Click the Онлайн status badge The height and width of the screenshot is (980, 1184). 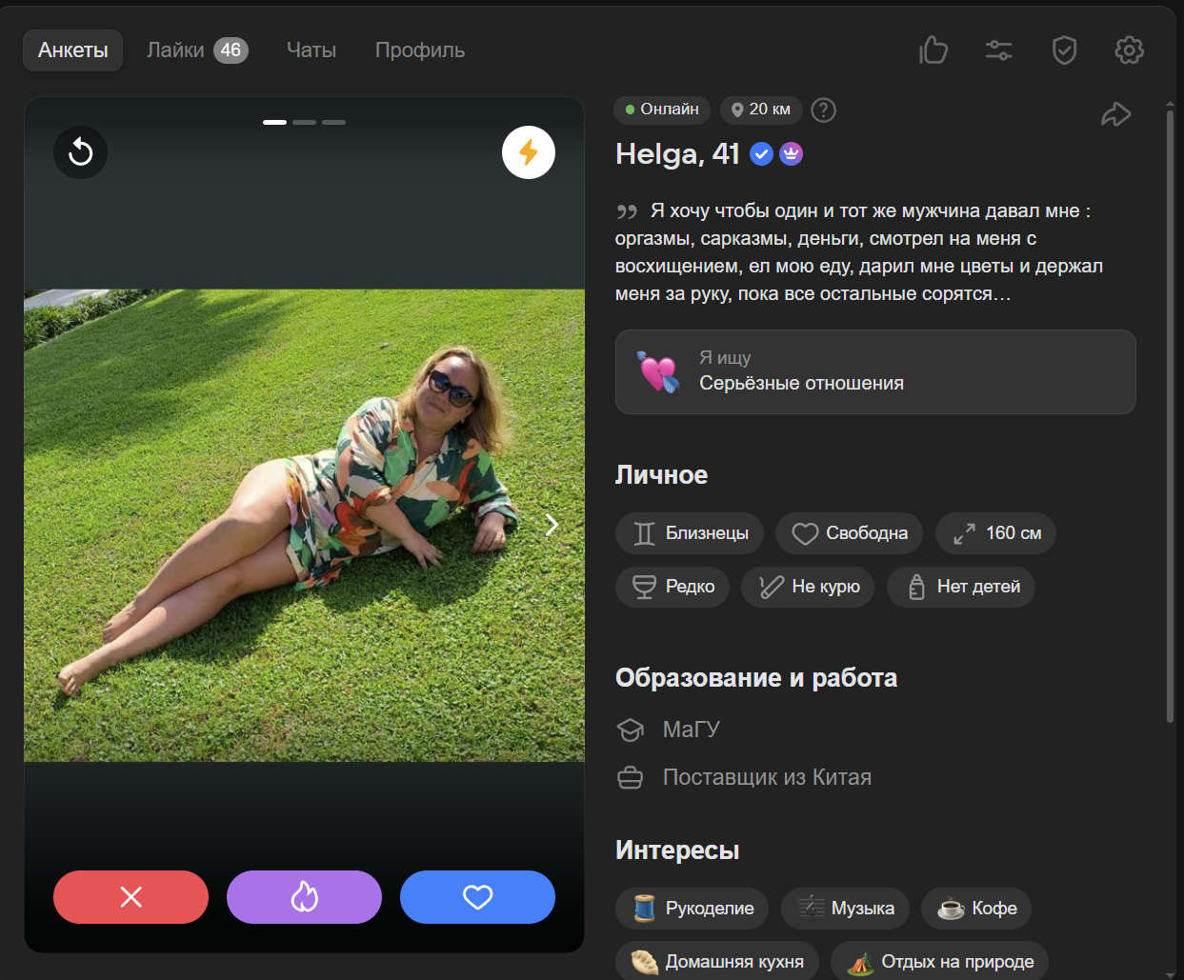click(662, 110)
